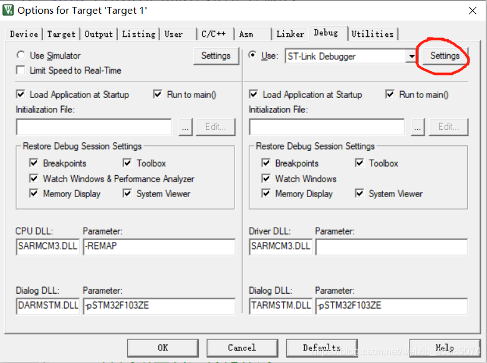Confirm with the OK button
The height and width of the screenshot is (363, 487).
tap(163, 348)
